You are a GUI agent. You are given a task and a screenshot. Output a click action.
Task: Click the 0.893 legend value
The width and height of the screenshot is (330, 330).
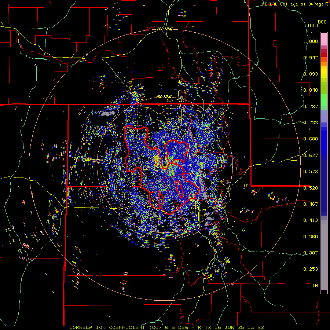311,74
